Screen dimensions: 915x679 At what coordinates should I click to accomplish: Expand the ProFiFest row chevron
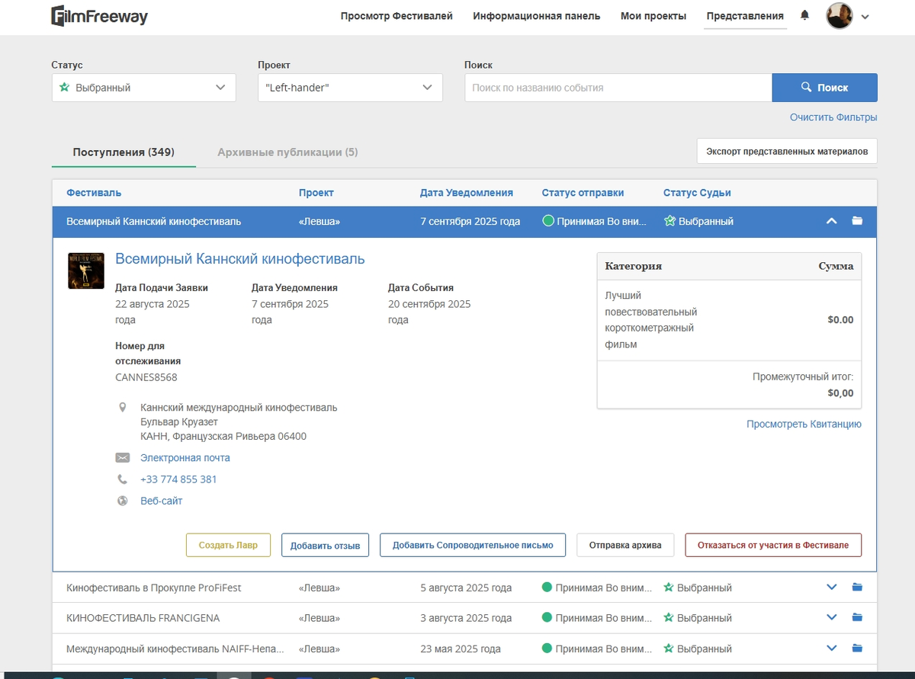coord(832,588)
